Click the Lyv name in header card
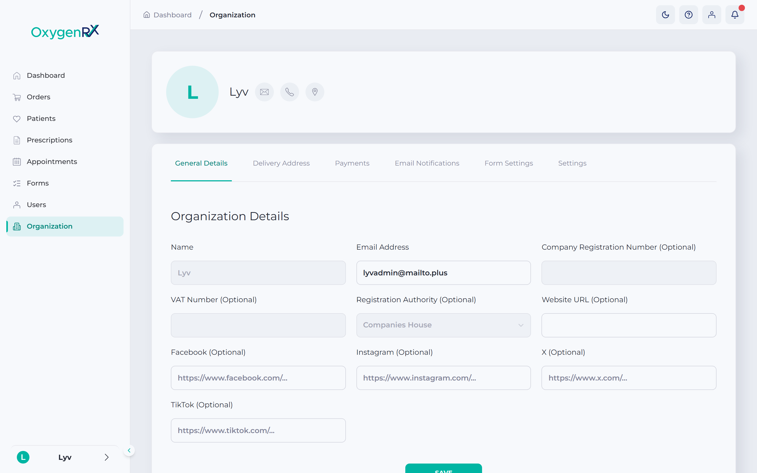The image size is (757, 473). pos(239,92)
